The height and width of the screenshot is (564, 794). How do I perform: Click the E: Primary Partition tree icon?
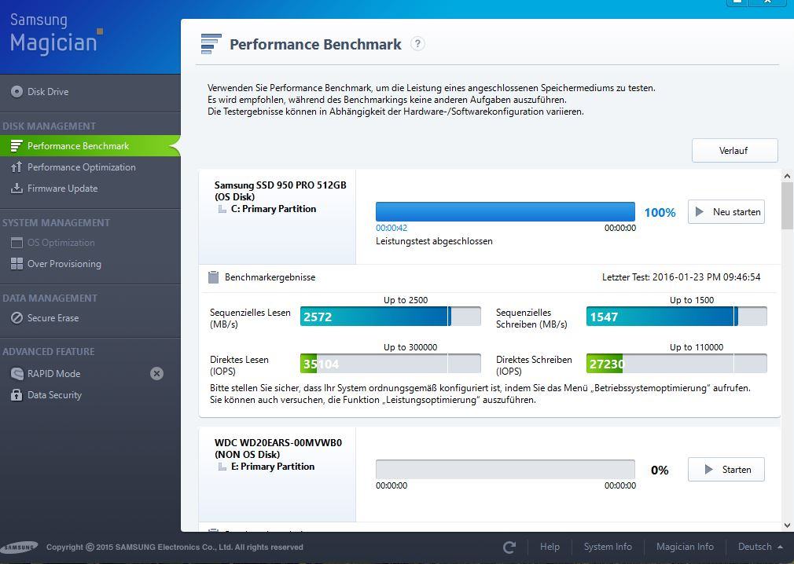coord(222,467)
